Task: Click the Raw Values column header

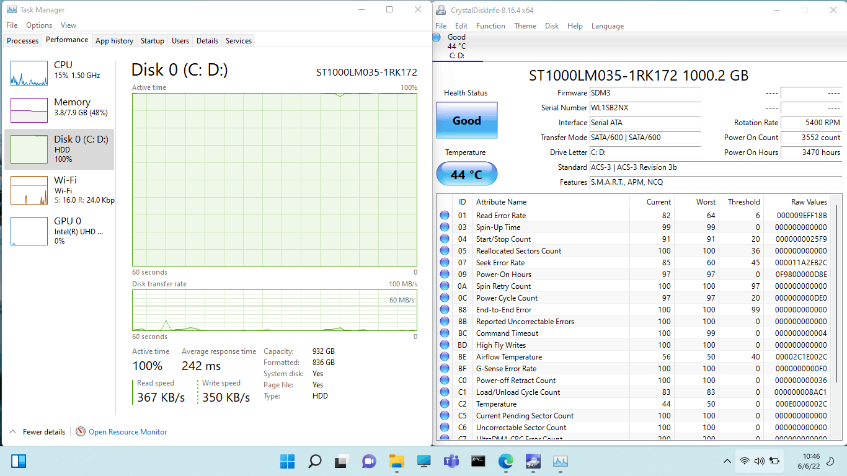Action: 797,202
